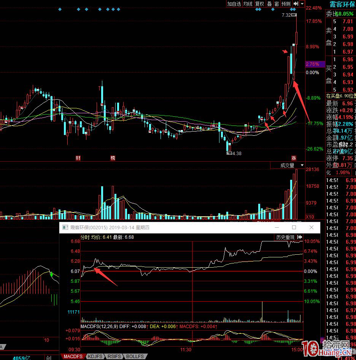Click the 4059亿 value at bottom left
Image resolution: width=356 pixels, height=360 pixels.
[x=21, y=358]
